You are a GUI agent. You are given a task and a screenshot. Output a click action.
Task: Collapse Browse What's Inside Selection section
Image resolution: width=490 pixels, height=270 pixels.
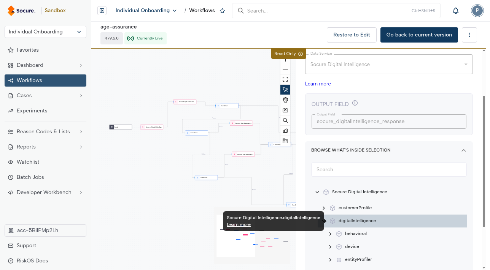point(464,150)
